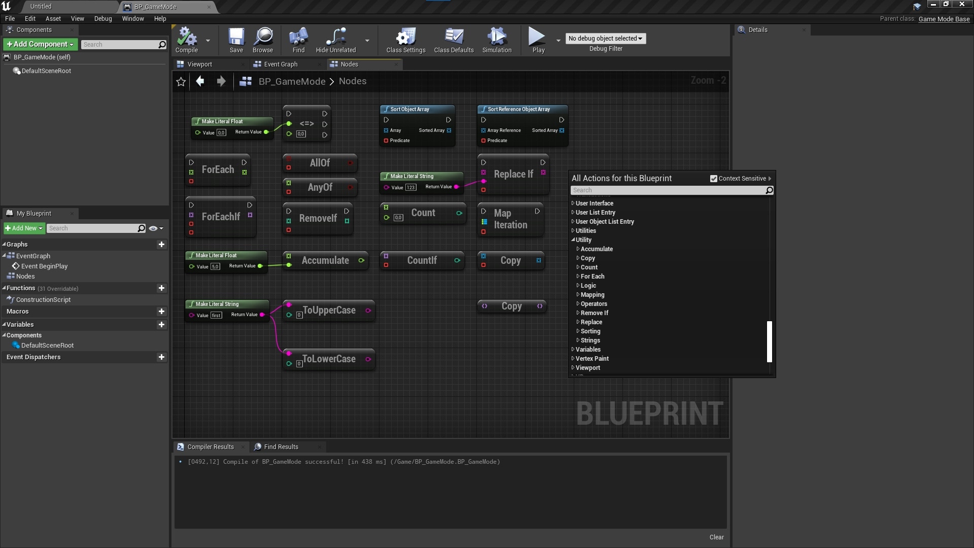Navigate forward in graph history

[221, 81]
